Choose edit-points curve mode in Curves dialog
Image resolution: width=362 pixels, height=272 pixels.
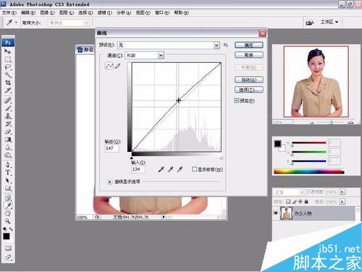(x=109, y=66)
